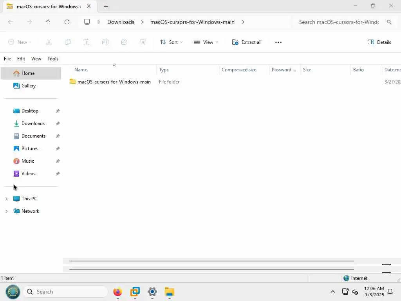Click the search magnifier icon
Image resolution: width=401 pixels, height=301 pixels.
(x=389, y=22)
